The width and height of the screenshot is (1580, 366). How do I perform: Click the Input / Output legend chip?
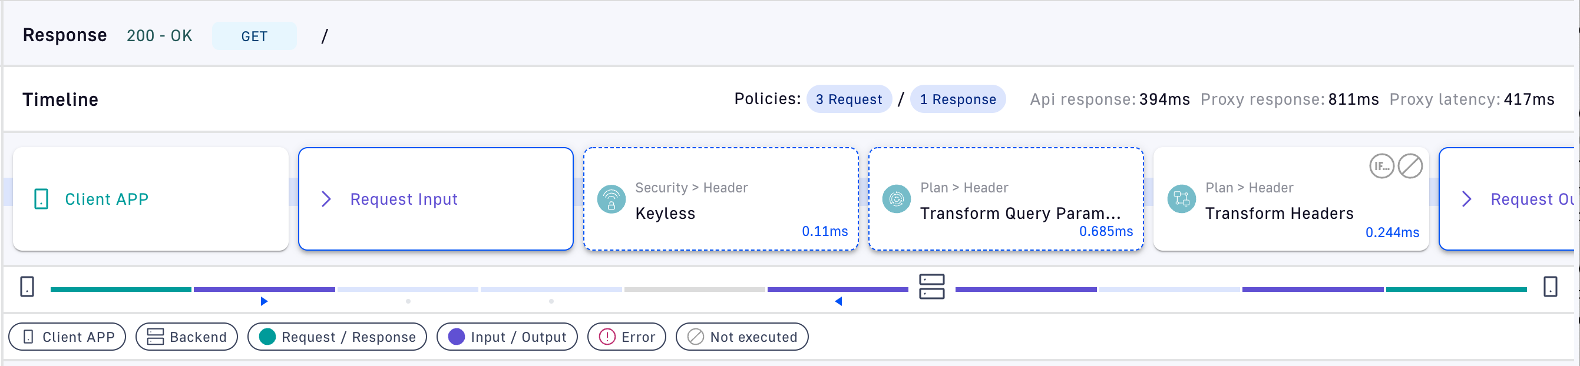pyautogui.click(x=507, y=337)
